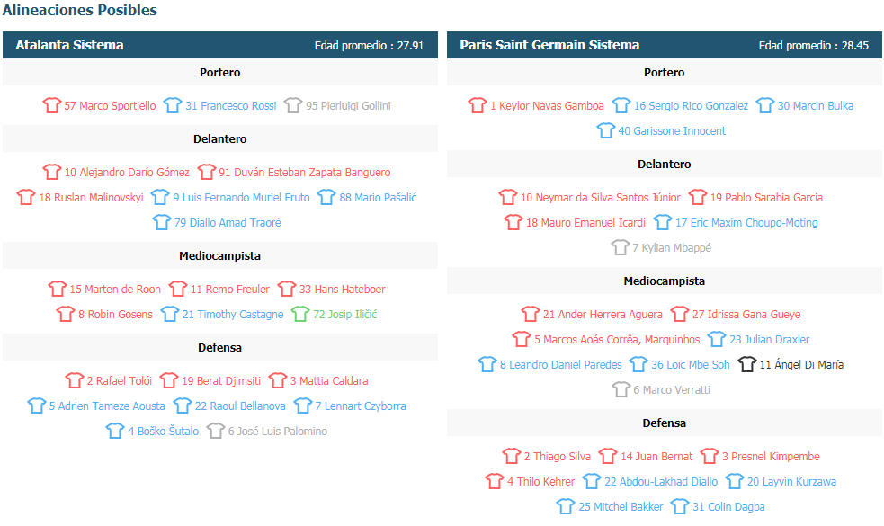884x526 pixels.
Task: Click the blue jersey icon beside Colin Dagba
Action: click(x=680, y=506)
